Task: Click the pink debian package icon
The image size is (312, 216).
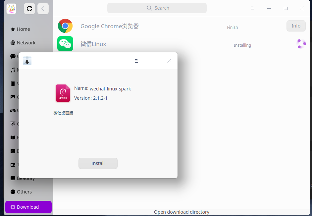Action: point(63,93)
